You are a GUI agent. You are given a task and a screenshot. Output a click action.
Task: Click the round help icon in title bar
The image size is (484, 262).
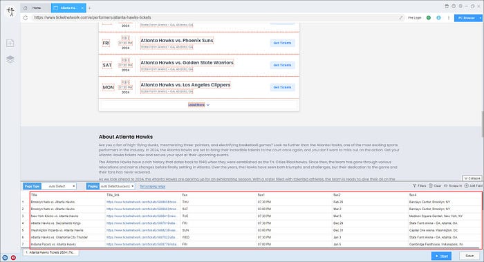click(x=454, y=6)
